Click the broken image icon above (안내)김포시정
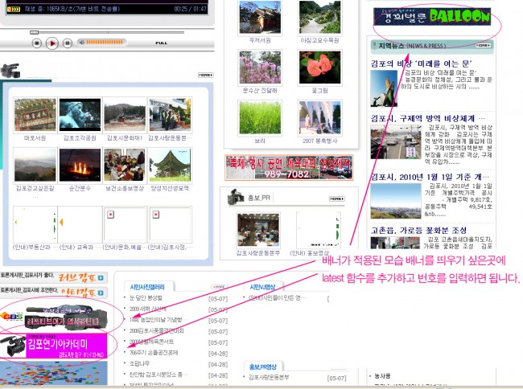Screen dimensions: 523x389 coord(156,215)
